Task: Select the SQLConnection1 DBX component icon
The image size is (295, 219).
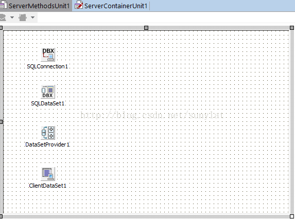Action: pyautogui.click(x=48, y=54)
